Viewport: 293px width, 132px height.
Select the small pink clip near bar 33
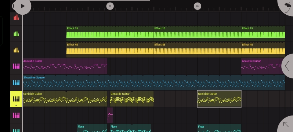(x=110, y=115)
